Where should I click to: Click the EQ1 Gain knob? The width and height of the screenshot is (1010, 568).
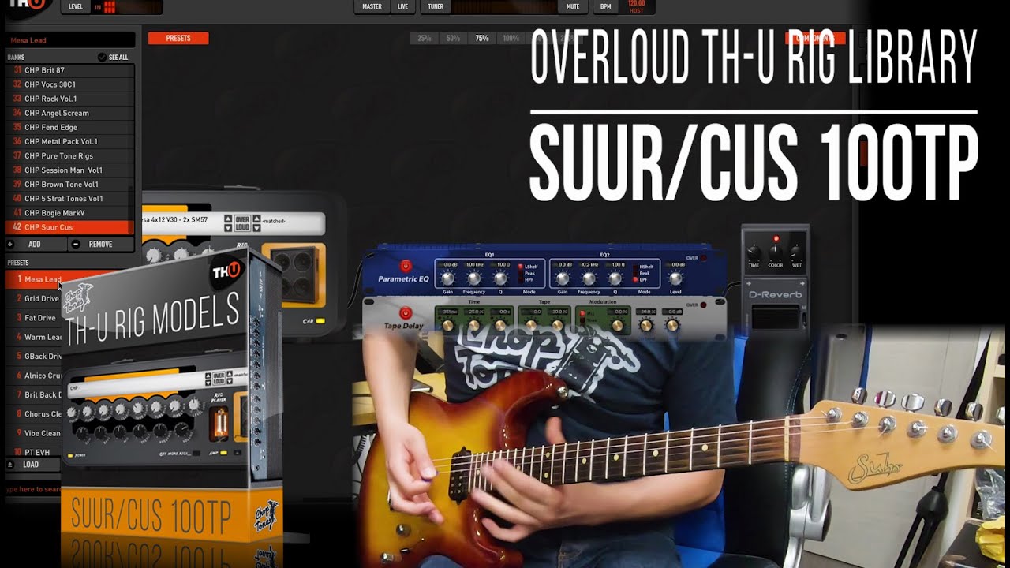447,278
